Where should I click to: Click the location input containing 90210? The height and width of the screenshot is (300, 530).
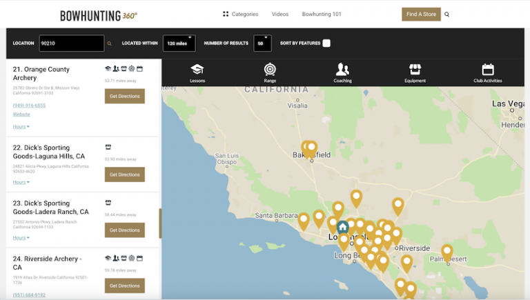(72, 43)
